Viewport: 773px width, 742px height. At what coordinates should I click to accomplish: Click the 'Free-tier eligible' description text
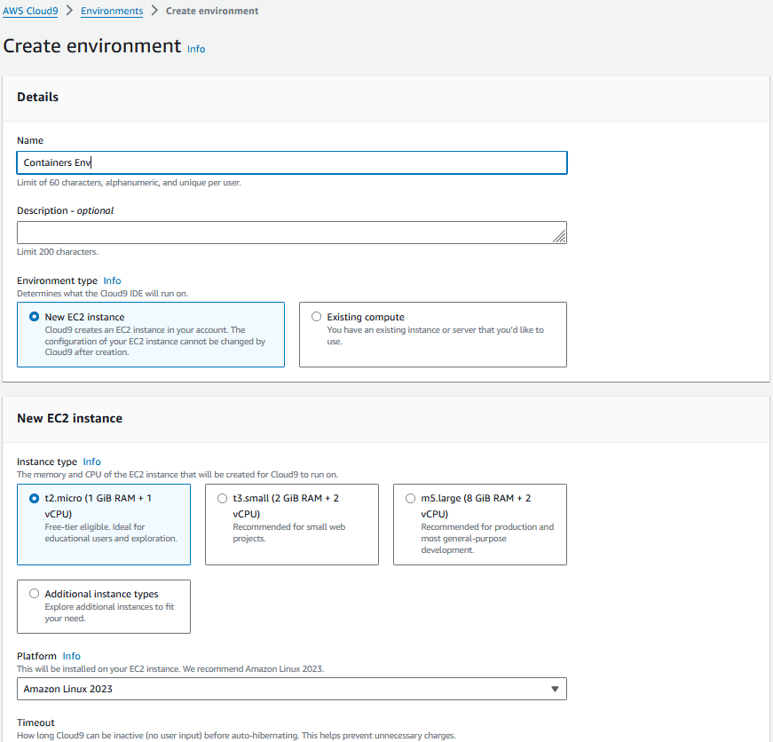tap(111, 533)
